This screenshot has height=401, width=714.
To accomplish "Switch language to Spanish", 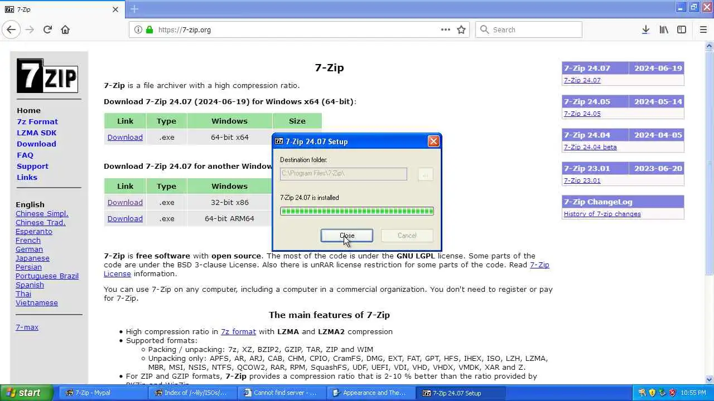I will pyautogui.click(x=30, y=285).
